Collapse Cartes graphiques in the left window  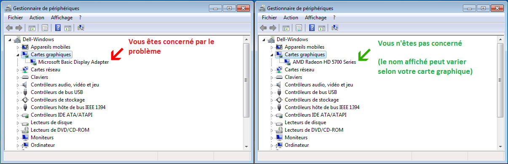point(18,55)
